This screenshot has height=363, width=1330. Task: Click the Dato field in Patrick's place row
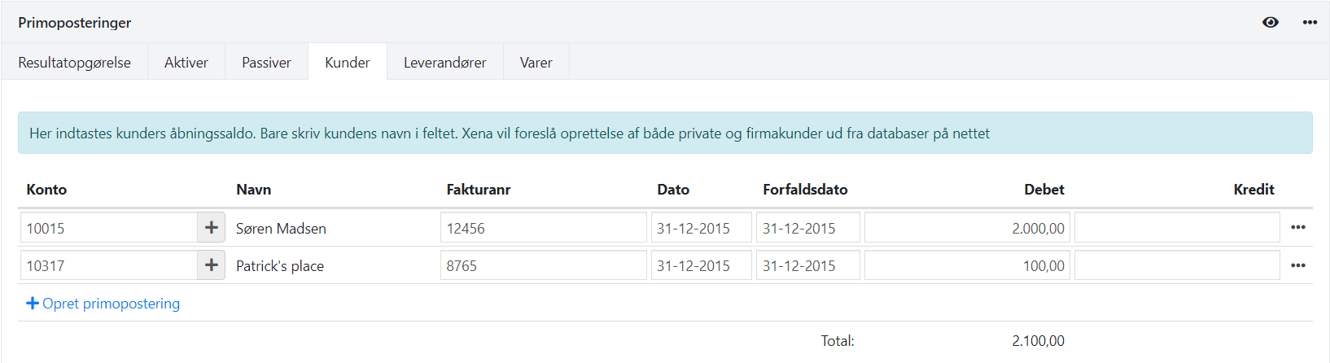pyautogui.click(x=701, y=265)
